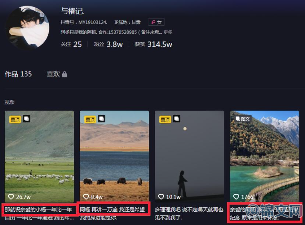Click the 置顶 badge on the moon thumbnail
Image resolution: width=305 pixels, height=225 pixels.
165,119
